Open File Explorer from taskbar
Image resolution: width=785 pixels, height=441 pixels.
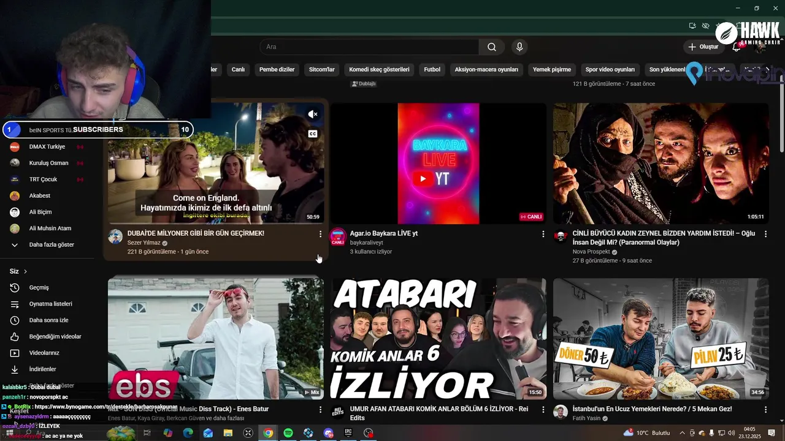pos(228,433)
